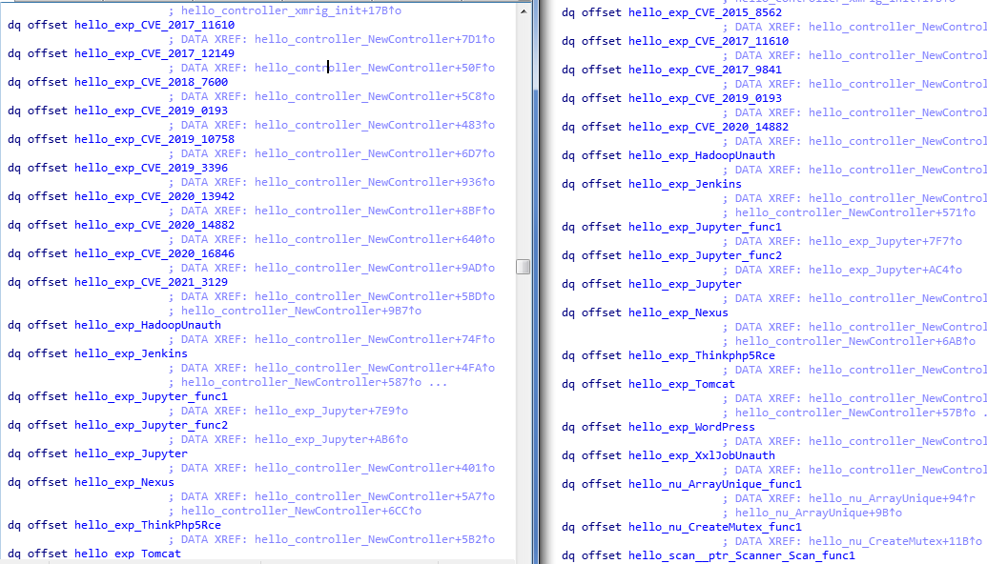Click hello_exp_CVE_2019_3396 symbol name

(x=151, y=168)
